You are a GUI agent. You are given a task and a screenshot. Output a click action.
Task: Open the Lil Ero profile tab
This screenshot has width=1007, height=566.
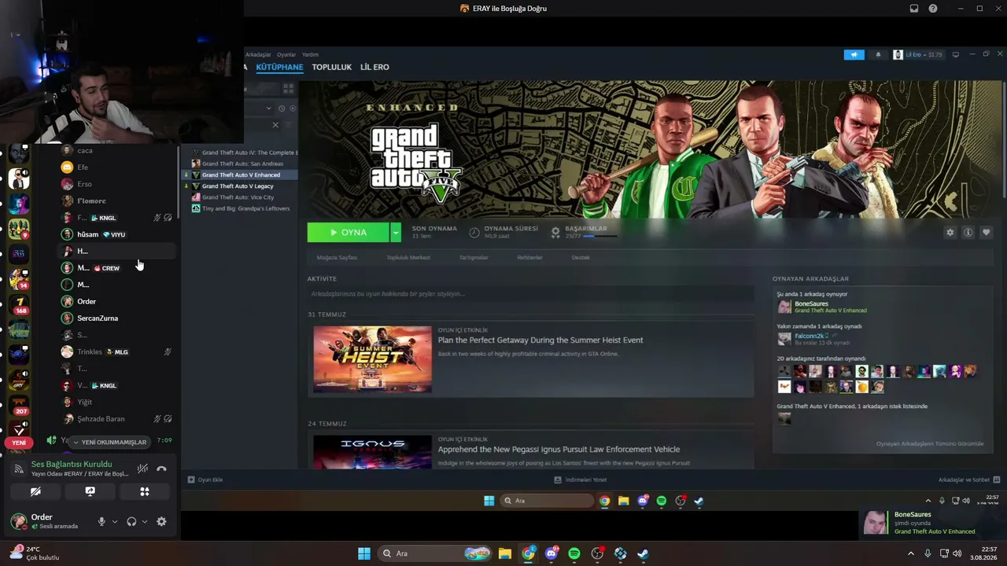tap(374, 67)
